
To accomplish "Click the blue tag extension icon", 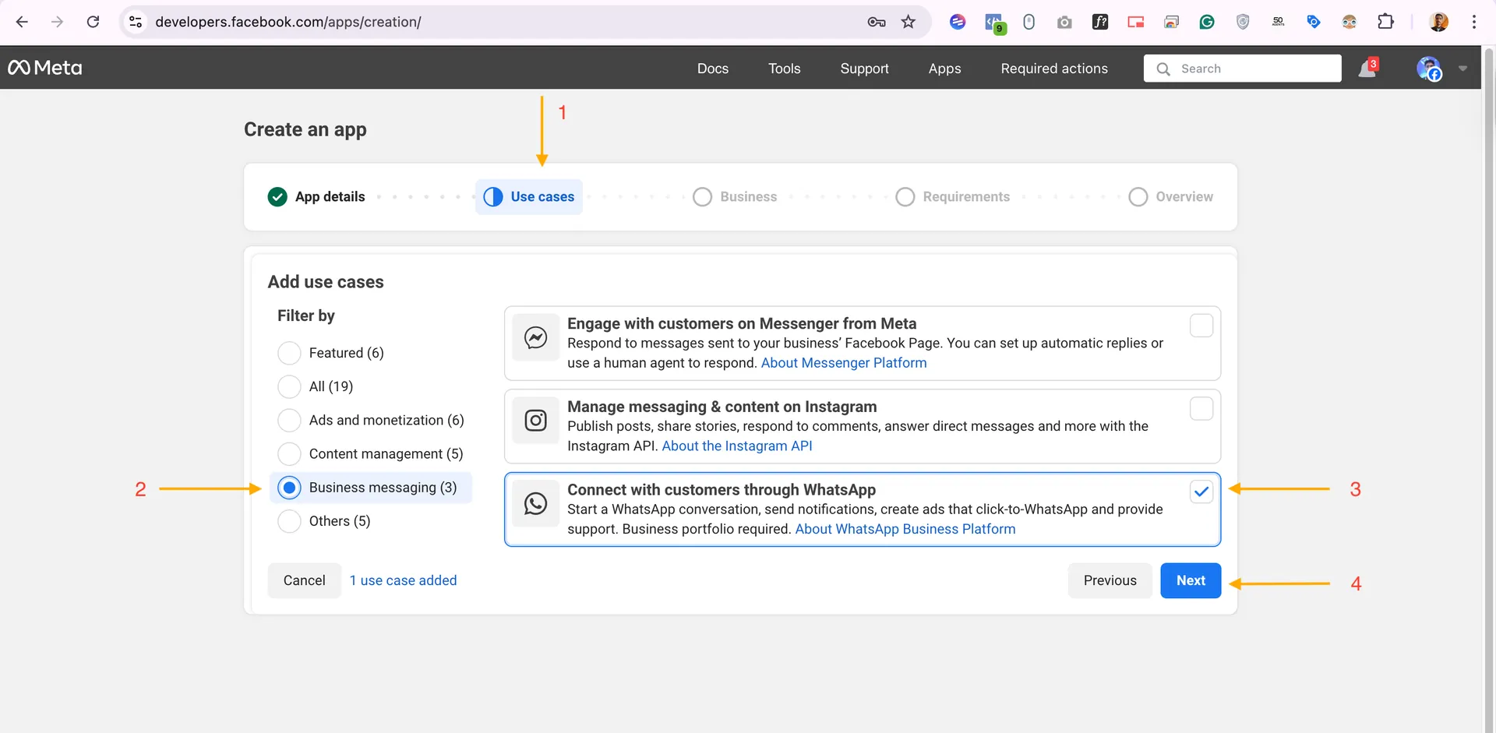I will click(1314, 22).
